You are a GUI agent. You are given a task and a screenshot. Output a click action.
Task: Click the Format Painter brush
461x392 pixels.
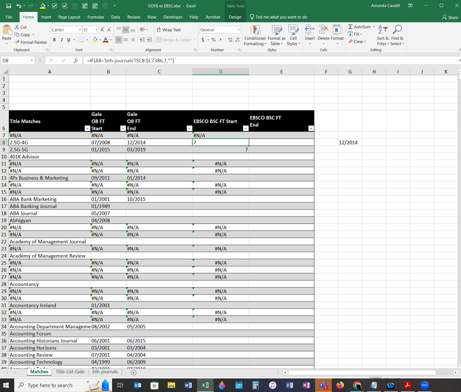tap(17, 42)
